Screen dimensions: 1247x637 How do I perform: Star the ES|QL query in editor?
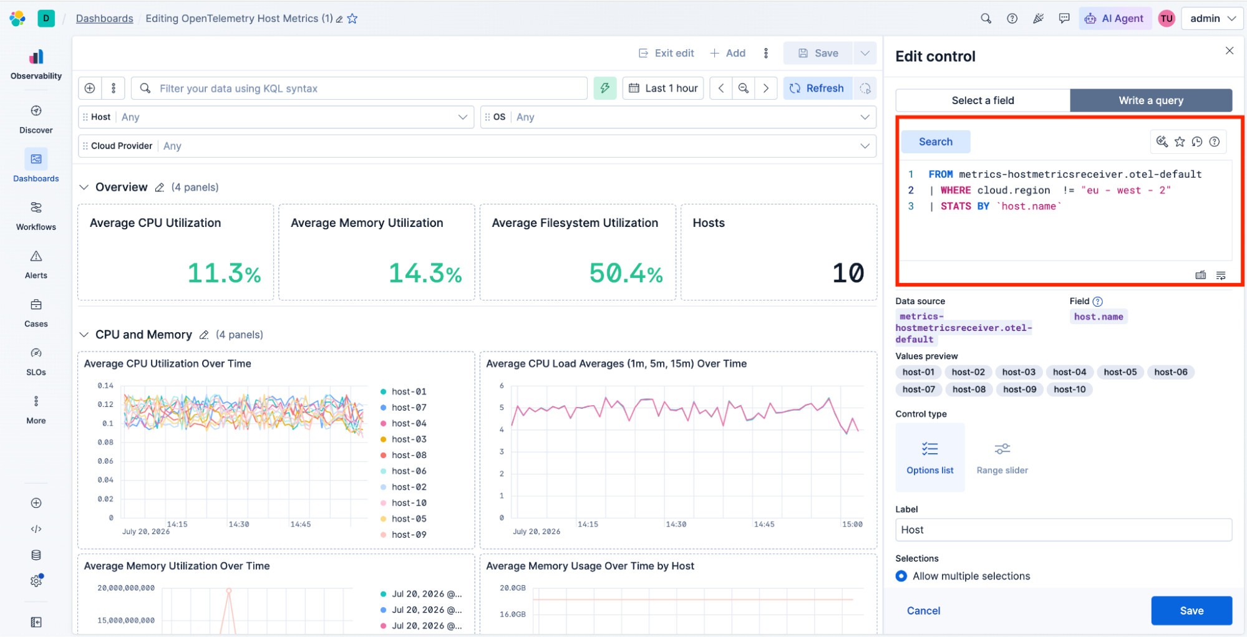1180,142
